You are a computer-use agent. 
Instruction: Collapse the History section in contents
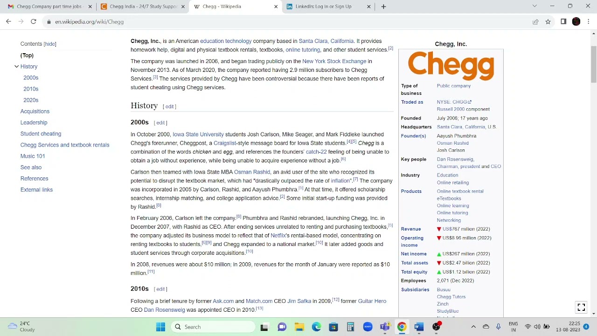pos(16,66)
